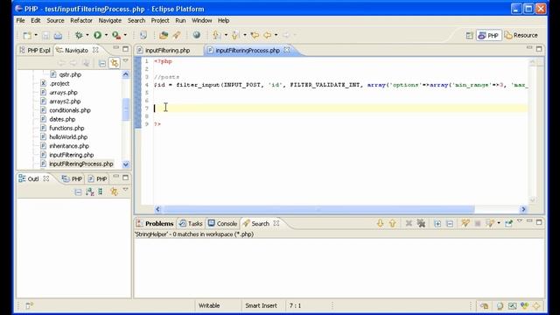560x315 pixels.
Task: Collapse all in Navigator toolbar
Action: tap(102, 64)
